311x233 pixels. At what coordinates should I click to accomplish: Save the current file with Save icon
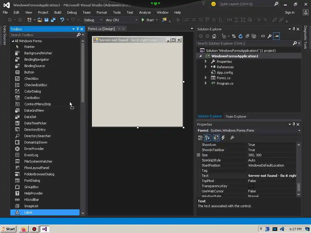(46, 20)
